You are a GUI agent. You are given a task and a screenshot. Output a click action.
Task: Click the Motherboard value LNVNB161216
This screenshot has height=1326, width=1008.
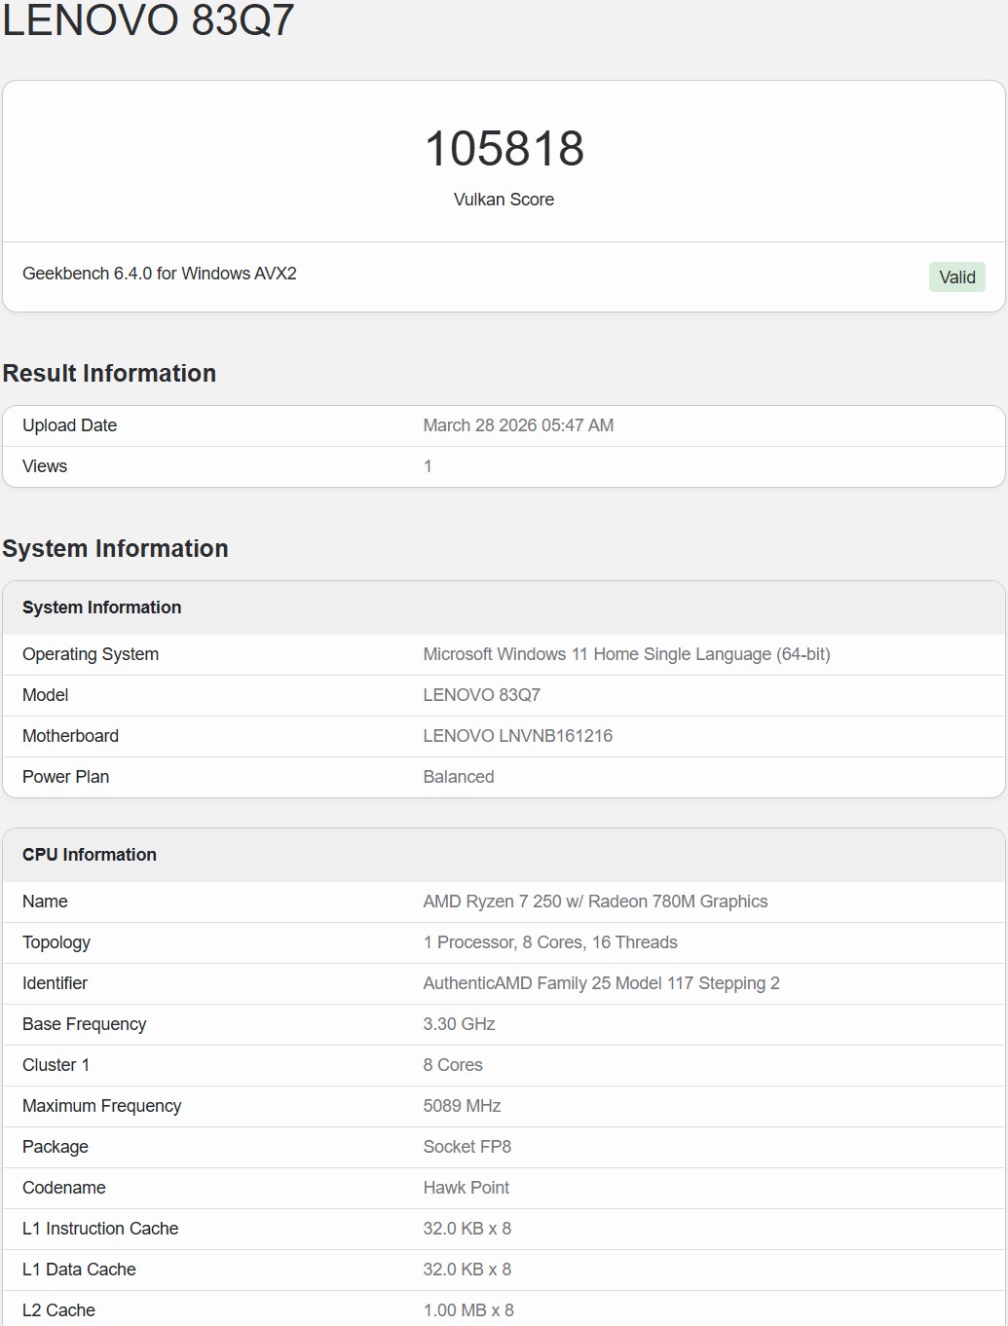click(x=518, y=735)
